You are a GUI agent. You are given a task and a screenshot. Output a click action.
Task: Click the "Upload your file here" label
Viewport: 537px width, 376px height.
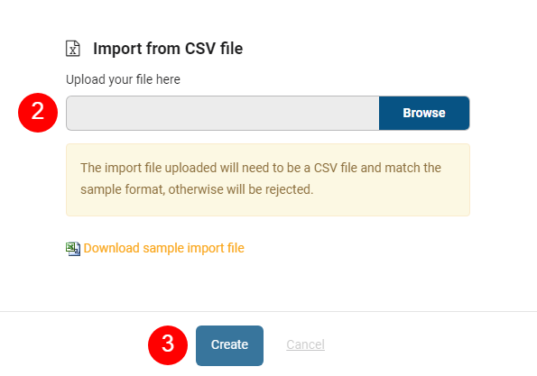click(123, 79)
